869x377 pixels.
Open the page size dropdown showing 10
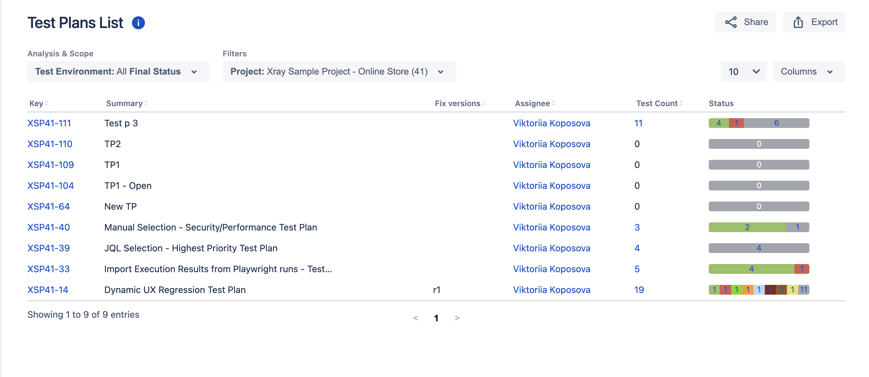pos(744,72)
